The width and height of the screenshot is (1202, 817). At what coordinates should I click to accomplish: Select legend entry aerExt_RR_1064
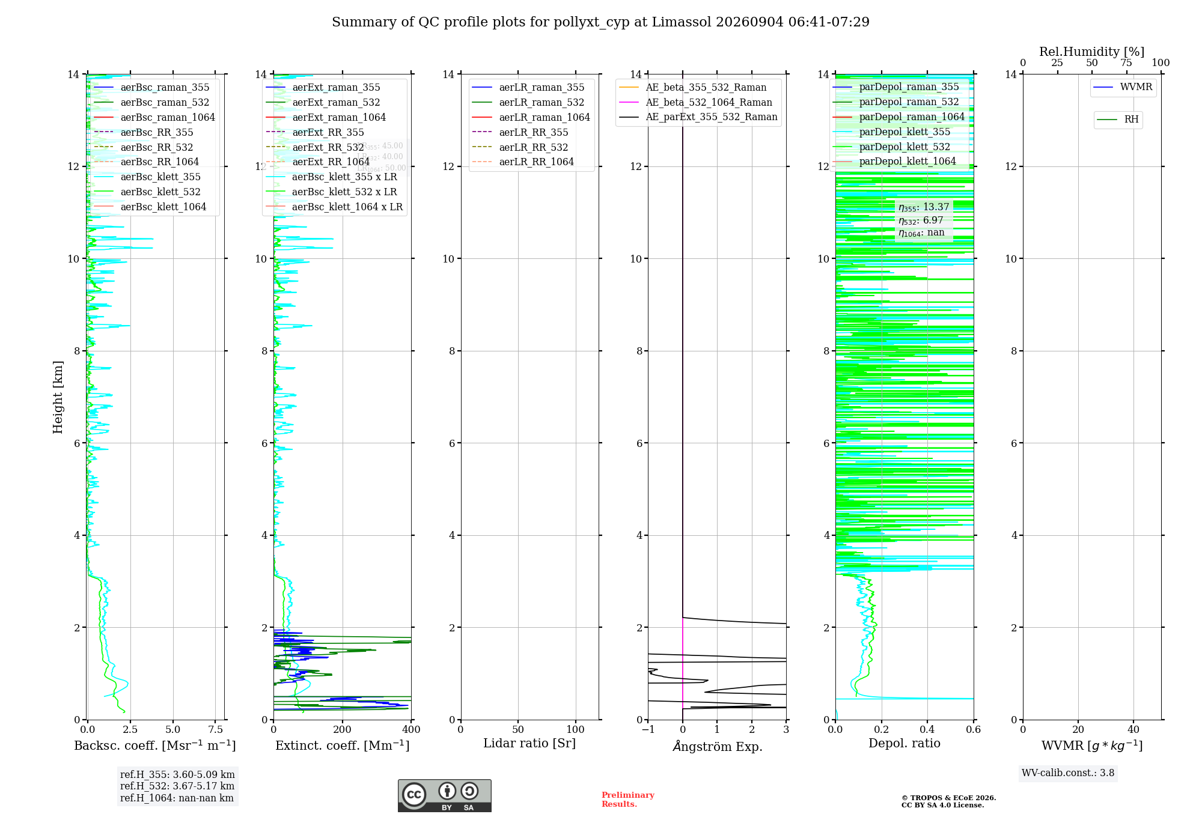tap(317, 162)
